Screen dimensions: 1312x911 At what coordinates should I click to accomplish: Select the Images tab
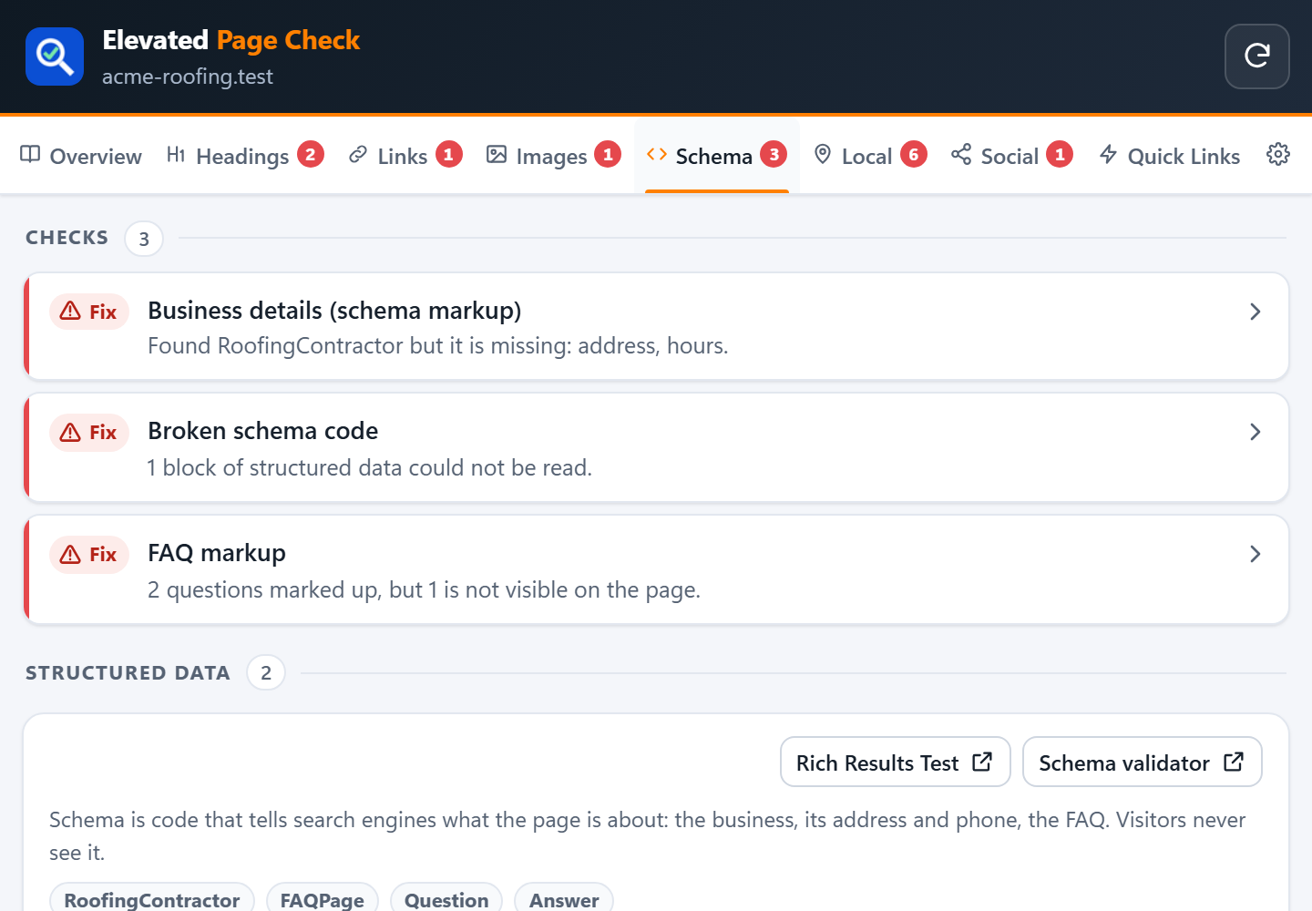pyautogui.click(x=553, y=156)
